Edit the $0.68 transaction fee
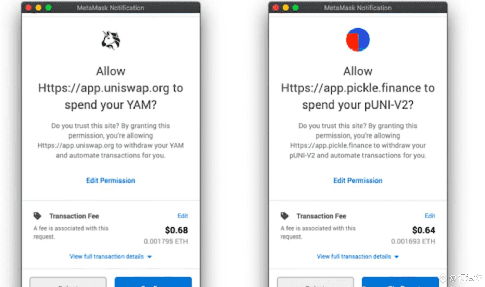 pyautogui.click(x=182, y=216)
